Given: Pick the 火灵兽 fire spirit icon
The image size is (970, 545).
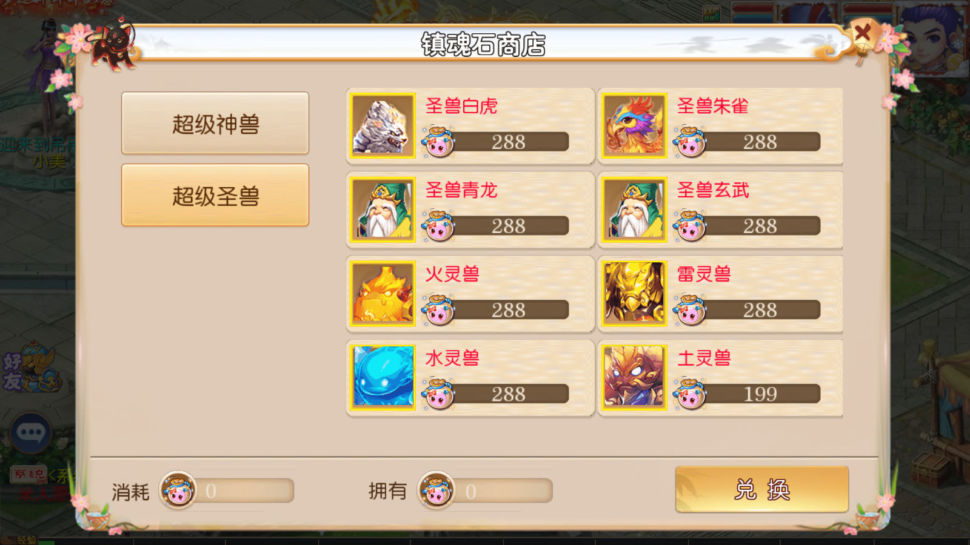Looking at the screenshot, I should (383, 294).
